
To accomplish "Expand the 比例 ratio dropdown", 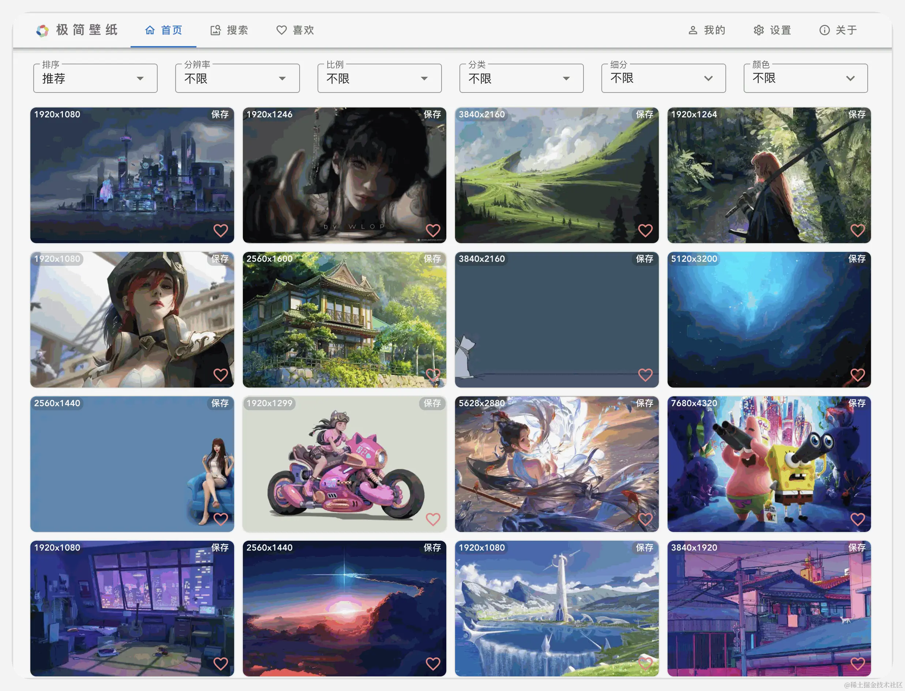I will (x=379, y=78).
